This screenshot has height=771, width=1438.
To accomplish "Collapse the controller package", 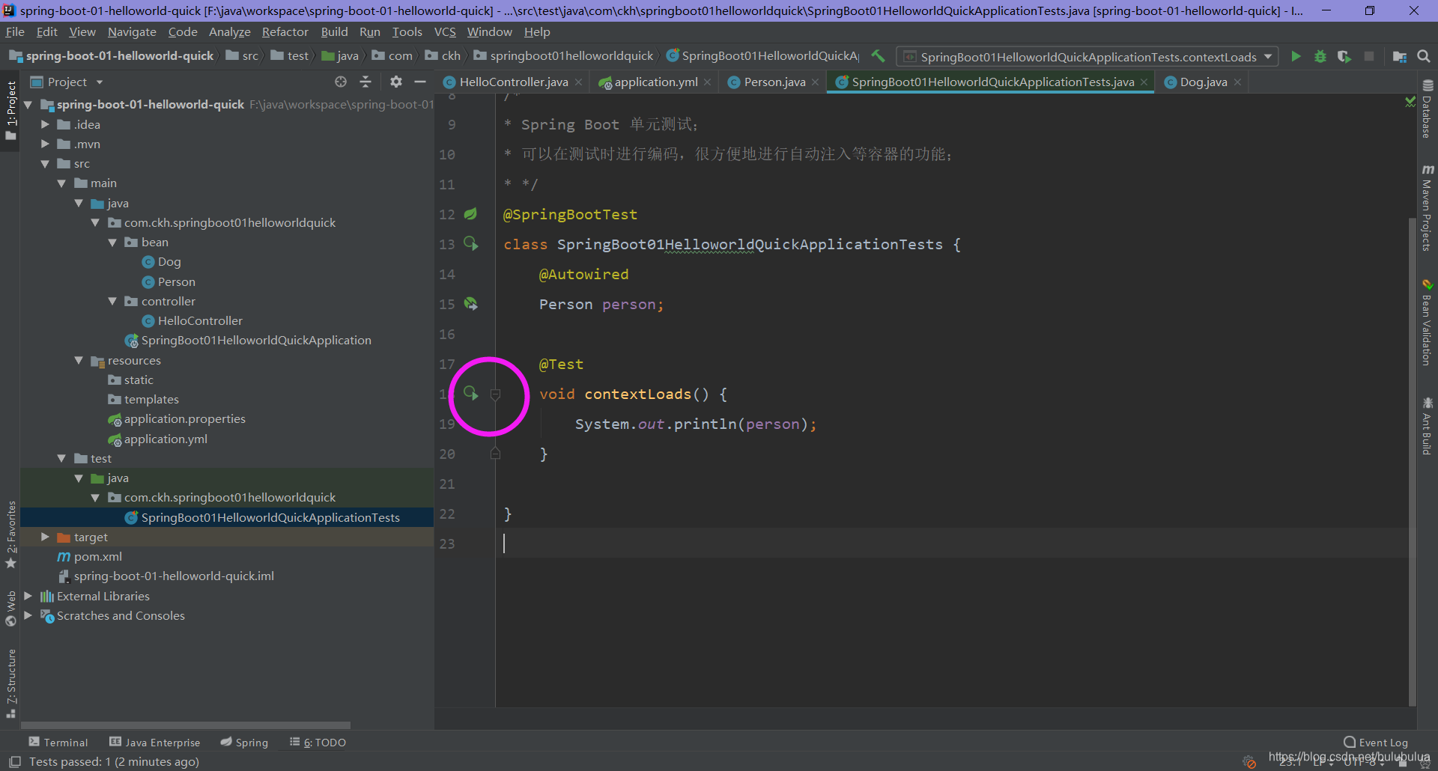I will click(x=112, y=301).
